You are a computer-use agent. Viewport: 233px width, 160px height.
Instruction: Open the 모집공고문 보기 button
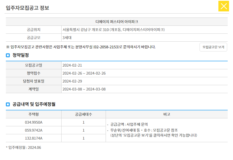click(213, 47)
